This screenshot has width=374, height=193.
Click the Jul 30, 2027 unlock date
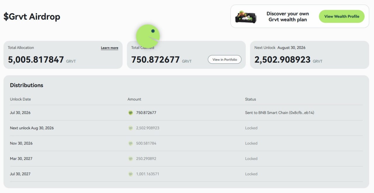coord(20,174)
